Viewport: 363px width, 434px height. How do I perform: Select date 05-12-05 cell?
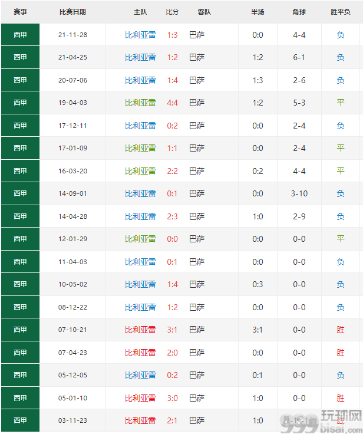(x=72, y=375)
